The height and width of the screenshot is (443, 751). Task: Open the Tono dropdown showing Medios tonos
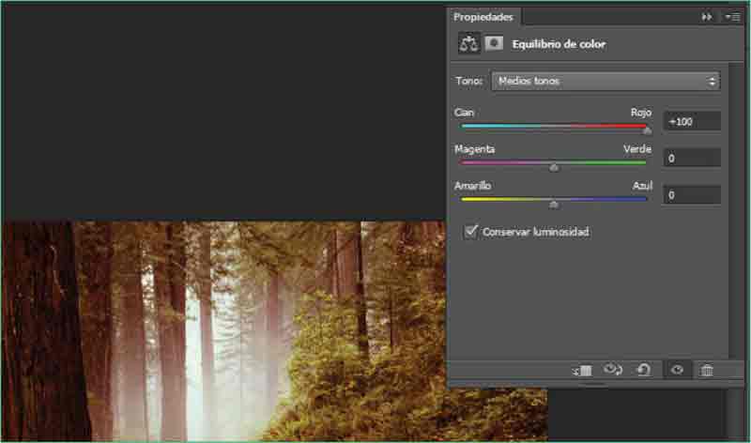[x=605, y=82]
